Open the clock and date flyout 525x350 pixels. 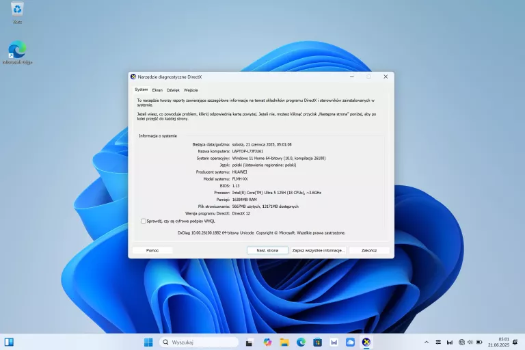click(x=498, y=342)
